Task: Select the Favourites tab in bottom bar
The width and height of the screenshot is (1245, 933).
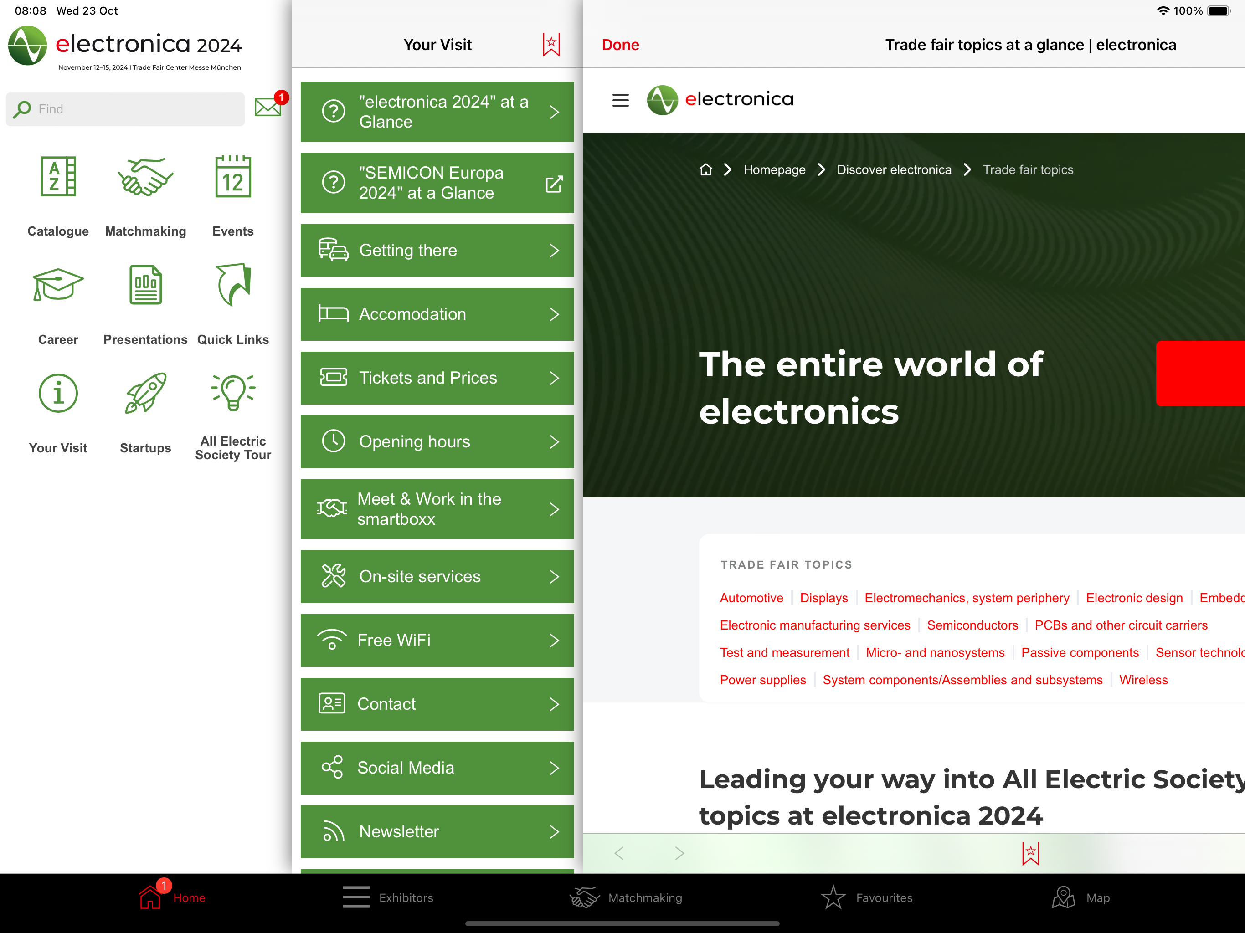Action: coord(867,897)
